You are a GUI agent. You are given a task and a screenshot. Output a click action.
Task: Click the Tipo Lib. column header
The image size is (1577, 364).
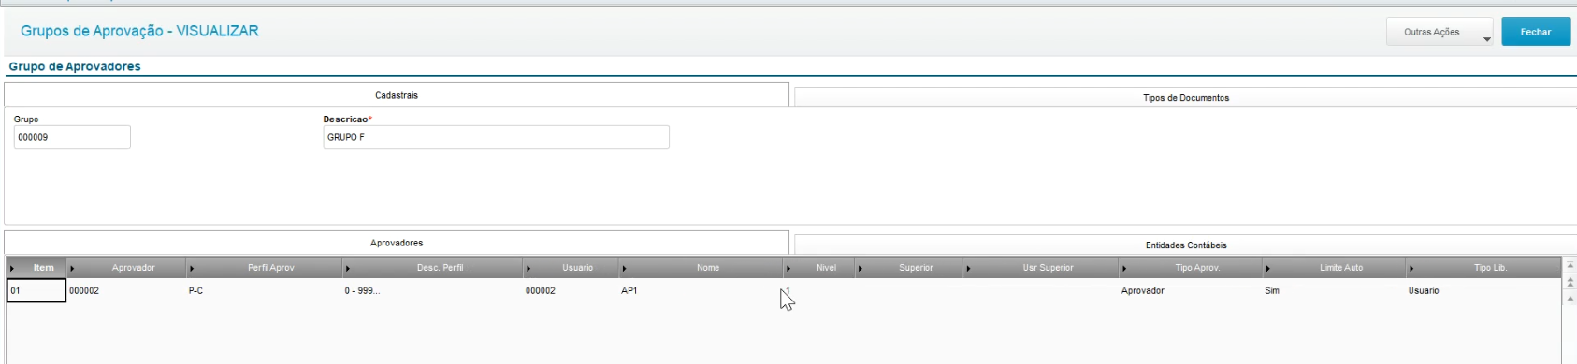1484,268
